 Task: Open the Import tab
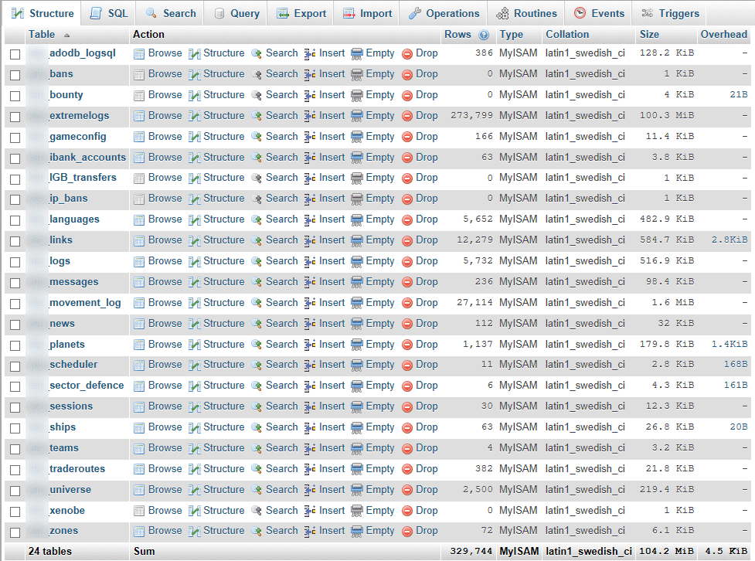[x=367, y=13]
